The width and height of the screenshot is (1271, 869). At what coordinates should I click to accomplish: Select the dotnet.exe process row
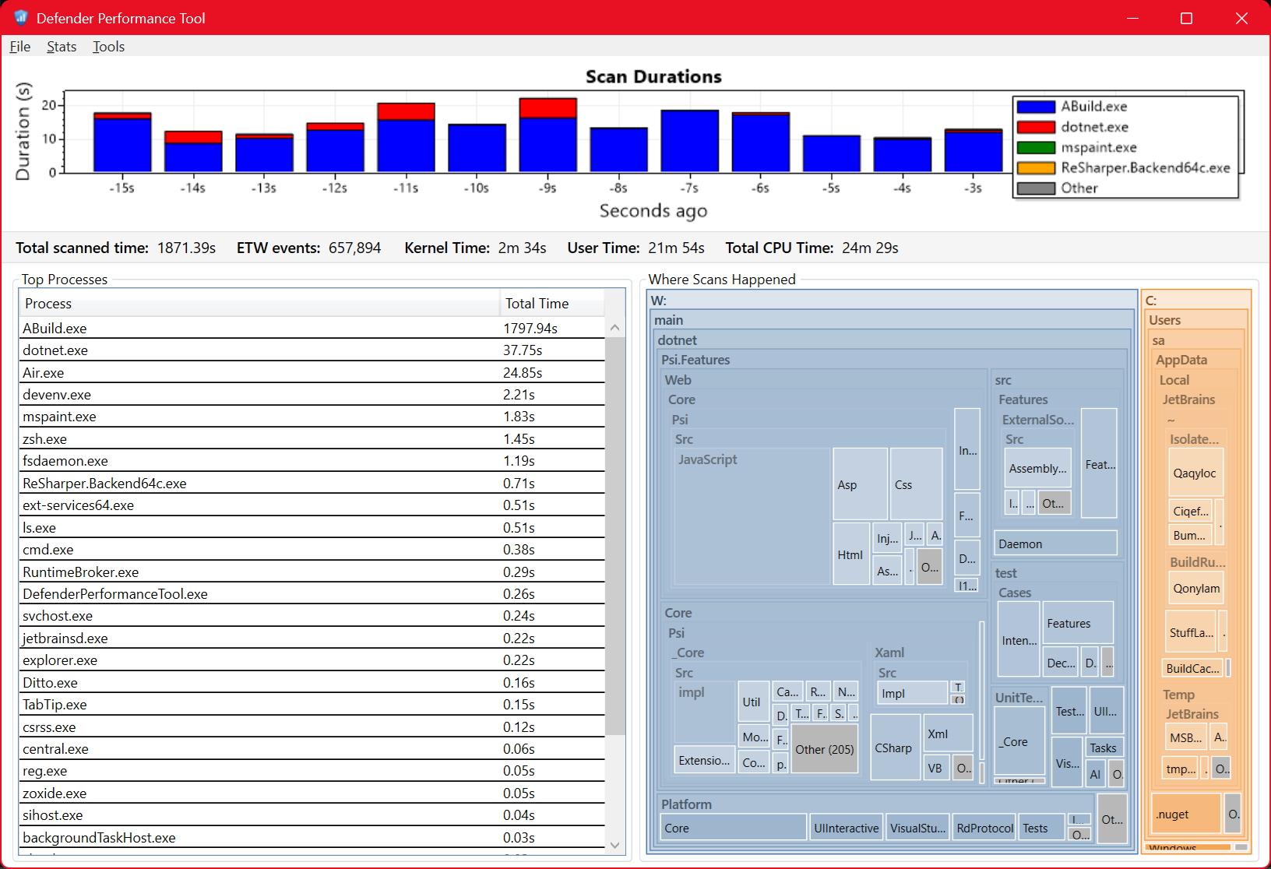click(312, 350)
